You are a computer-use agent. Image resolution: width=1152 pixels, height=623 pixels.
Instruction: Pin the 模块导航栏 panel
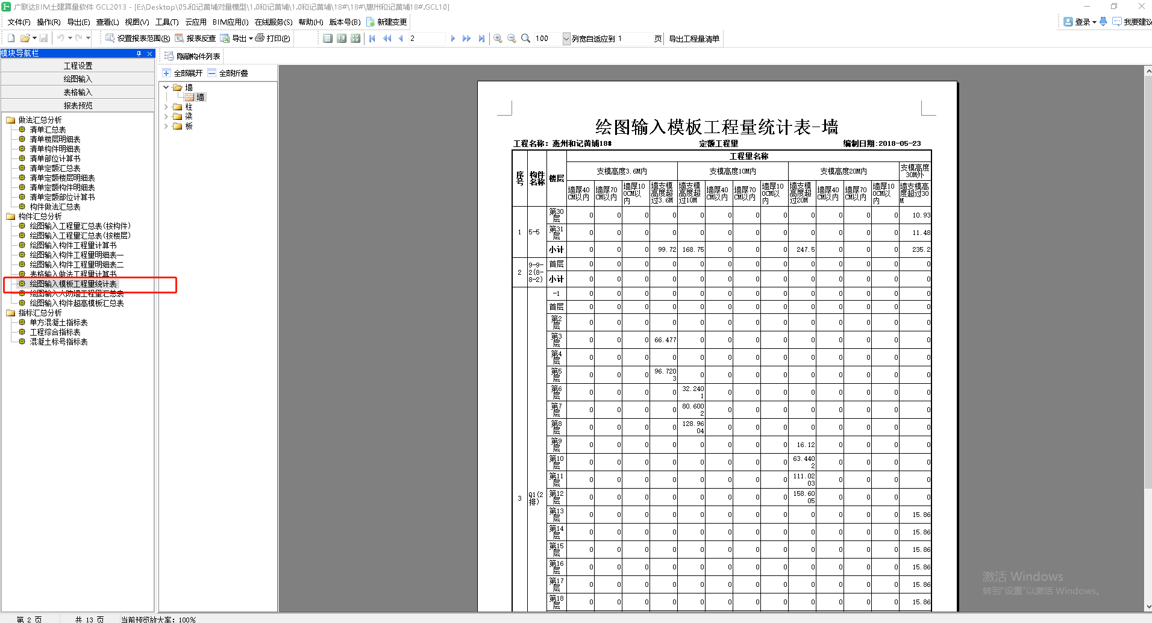[x=139, y=54]
